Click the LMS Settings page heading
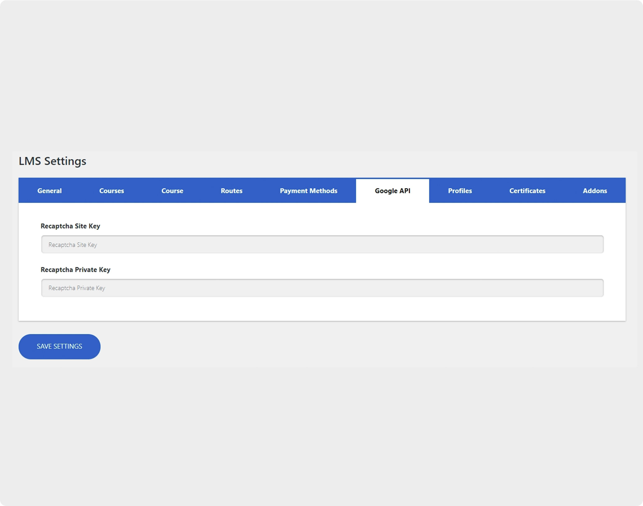The height and width of the screenshot is (506, 643). [x=52, y=161]
